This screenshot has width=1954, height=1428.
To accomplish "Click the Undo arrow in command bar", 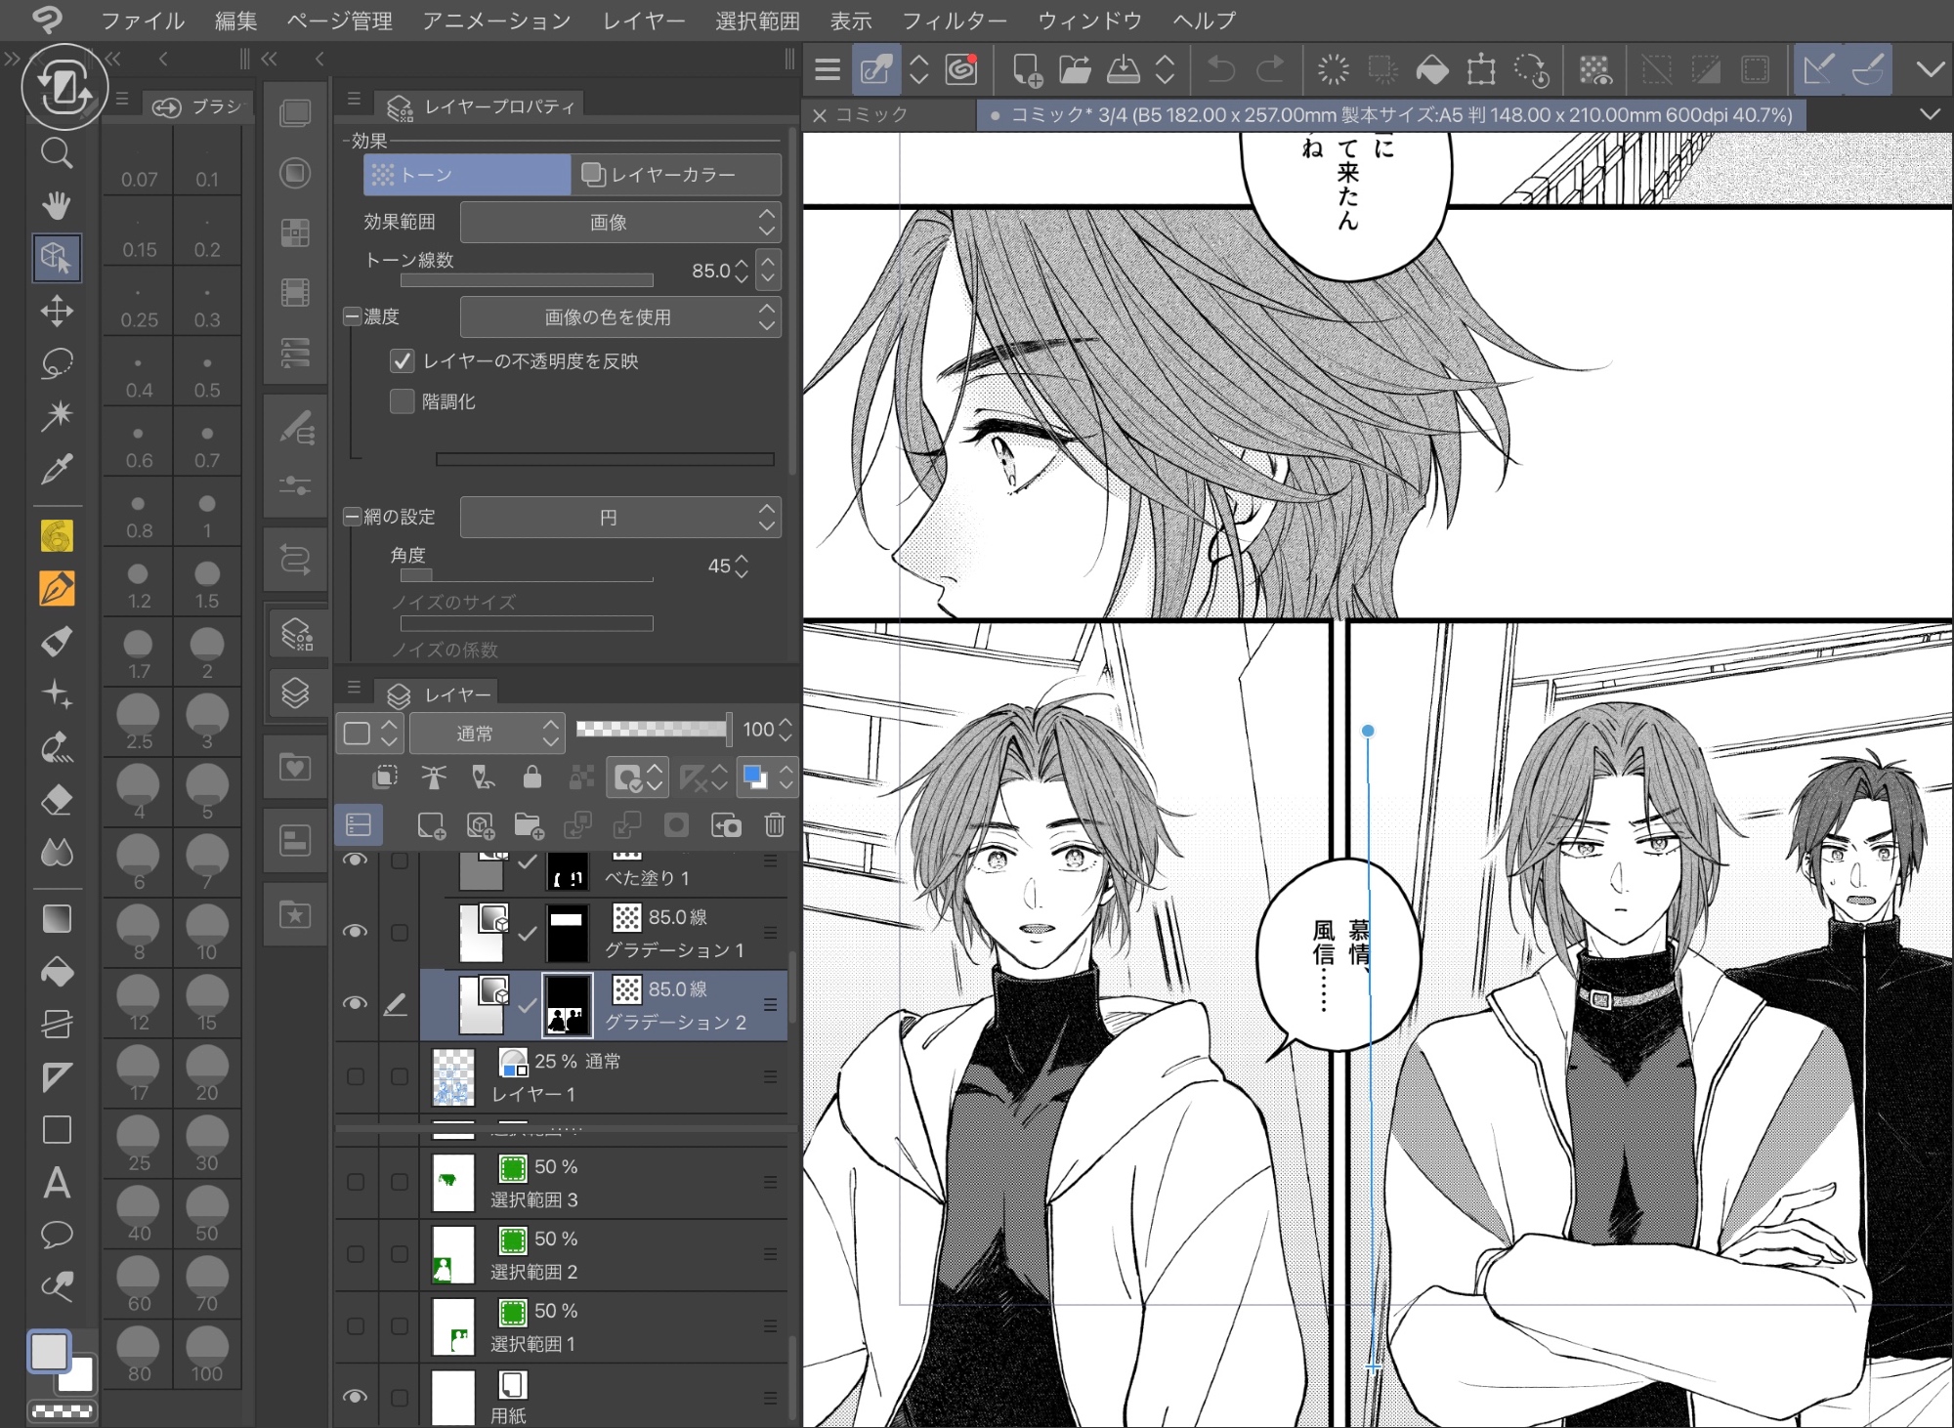I will click(x=1221, y=69).
